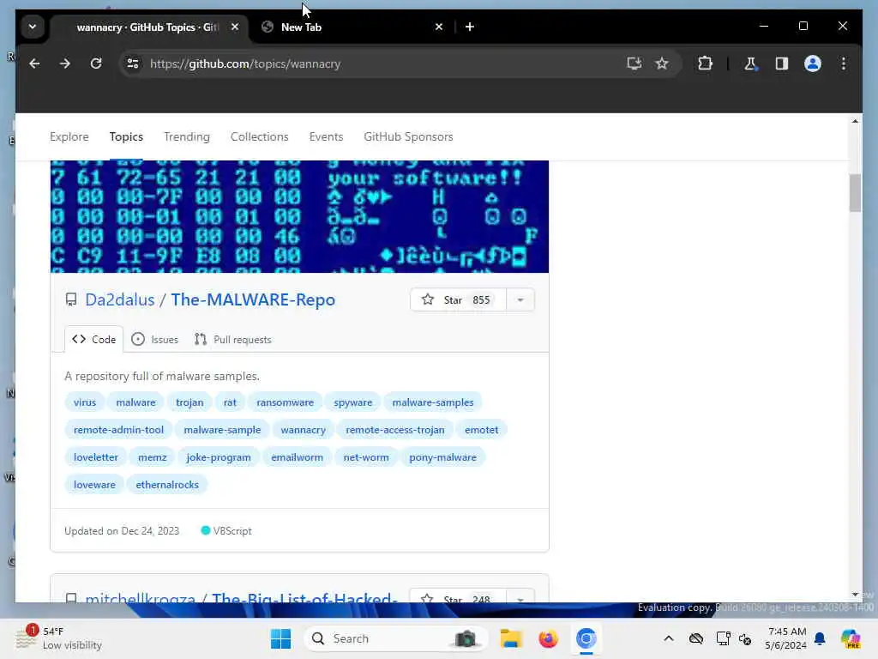Reload the GitHub topics page
This screenshot has width=878, height=659.
coord(96,63)
